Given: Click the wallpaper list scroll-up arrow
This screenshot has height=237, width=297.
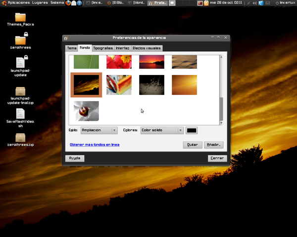Looking at the screenshot, I should (221, 57).
